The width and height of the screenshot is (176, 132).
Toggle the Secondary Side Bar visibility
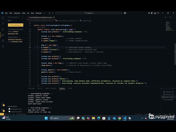(158, 13)
